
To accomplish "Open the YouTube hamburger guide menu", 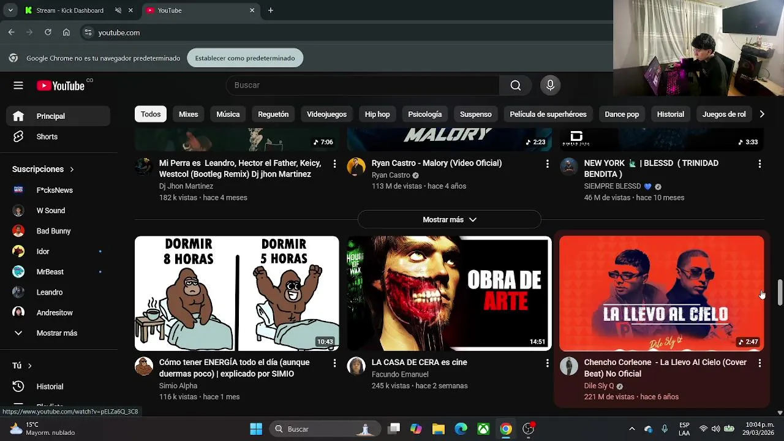I will (x=18, y=86).
